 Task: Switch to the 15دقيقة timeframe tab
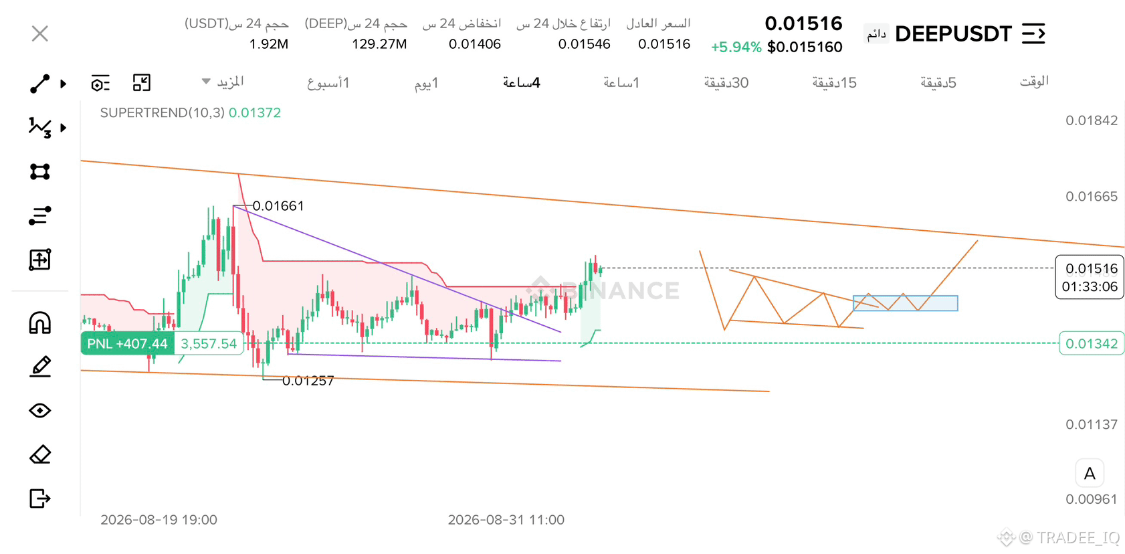click(x=834, y=82)
